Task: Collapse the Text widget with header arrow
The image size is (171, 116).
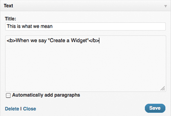Action: click(165, 6)
